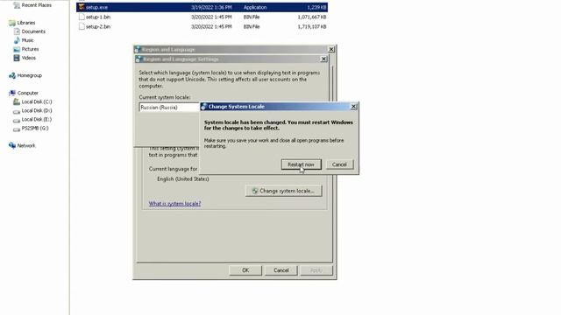Click the Music note icon
This screenshot has height=315, width=561.
(17, 40)
